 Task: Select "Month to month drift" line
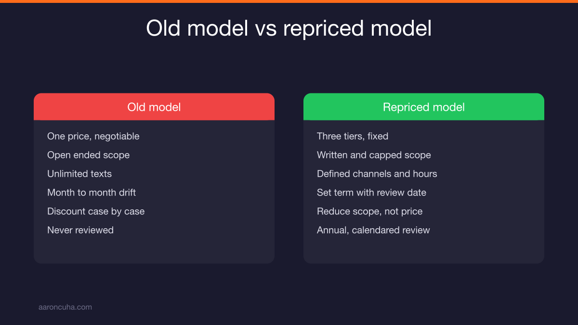(x=92, y=193)
